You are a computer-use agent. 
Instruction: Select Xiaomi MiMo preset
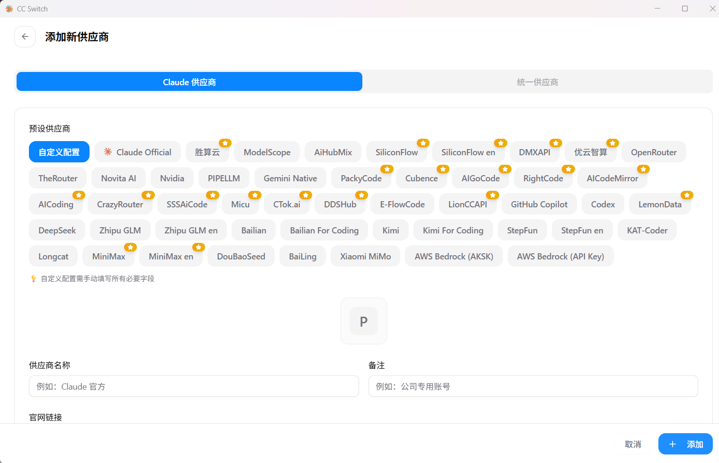365,256
